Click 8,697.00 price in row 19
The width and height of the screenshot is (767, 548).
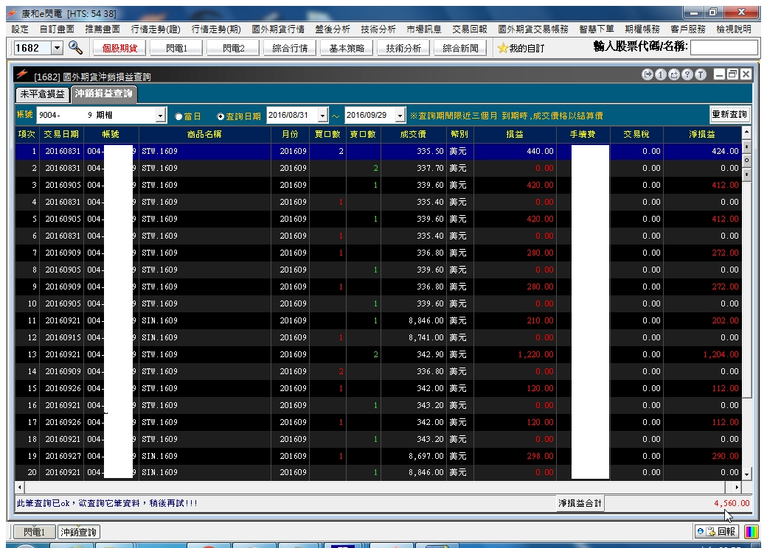[x=426, y=456]
